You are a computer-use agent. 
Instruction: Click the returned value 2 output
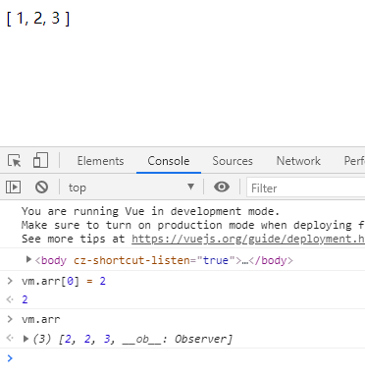[25, 299]
